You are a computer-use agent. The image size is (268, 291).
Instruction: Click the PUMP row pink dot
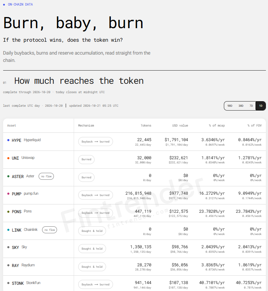[8, 194]
